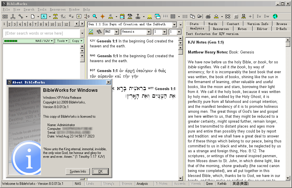Open the Resources menu in the menu bar
Screen dimensions: 292x188
click(58, 9)
